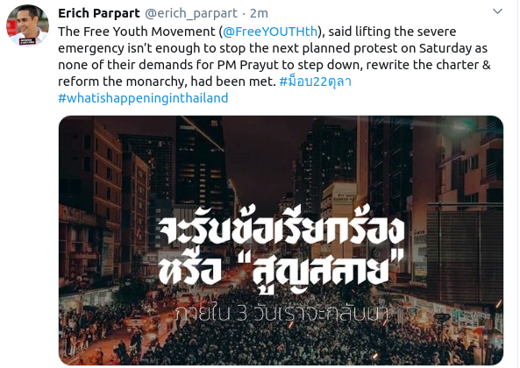Click the tall dark skyscraper in photo
This screenshot has height=368, width=520.
click(x=200, y=160)
